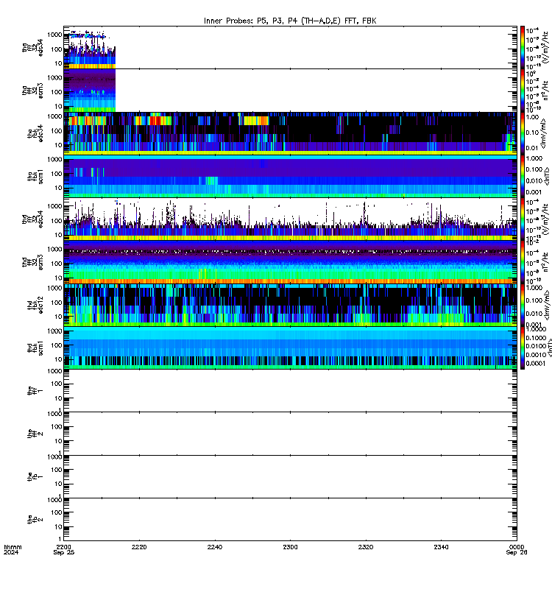Click the (V/m)²/Hz unit label at top right
This screenshot has width=552, height=589.
[x=547, y=47]
